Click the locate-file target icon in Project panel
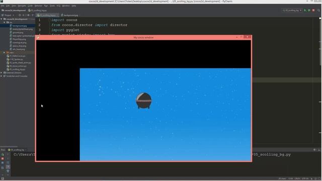The height and width of the screenshot is (181, 322). coord(20,15)
